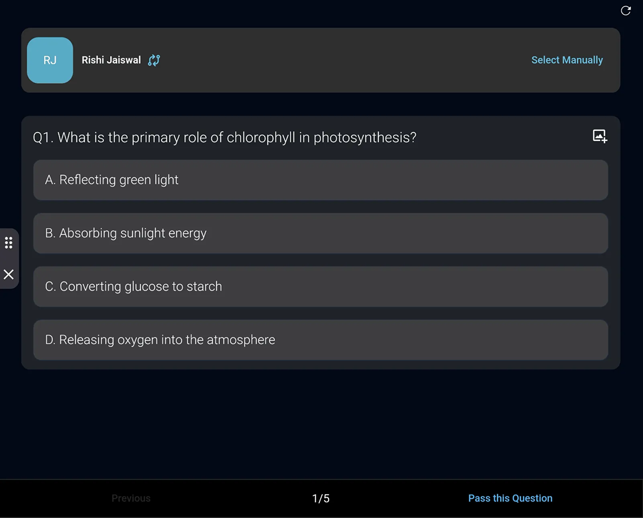Image resolution: width=643 pixels, height=518 pixels.
Task: Select option D Releasing oxygen into the atmosphere
Action: pyautogui.click(x=321, y=340)
